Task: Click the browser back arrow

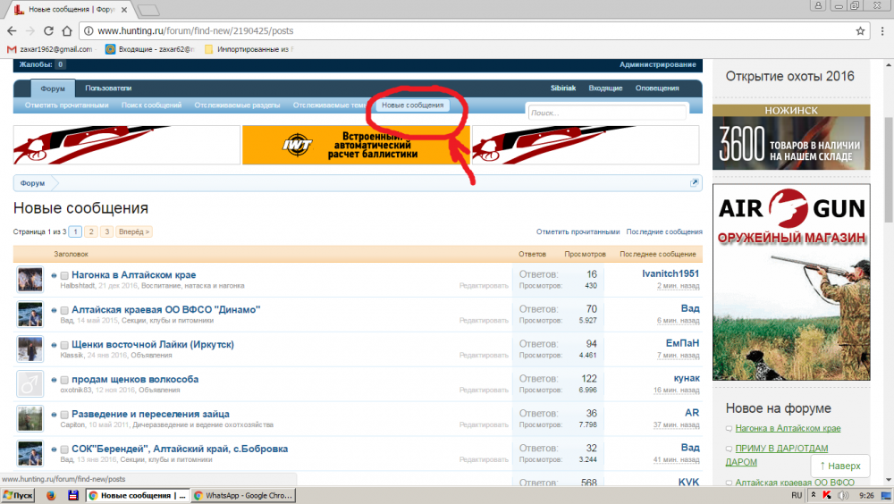Action: [x=13, y=30]
